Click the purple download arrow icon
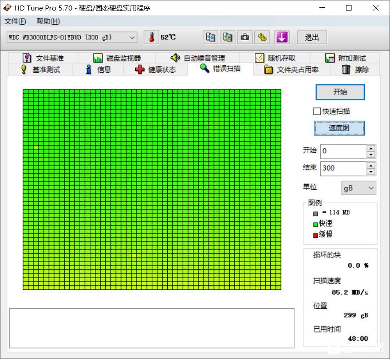 (282, 38)
